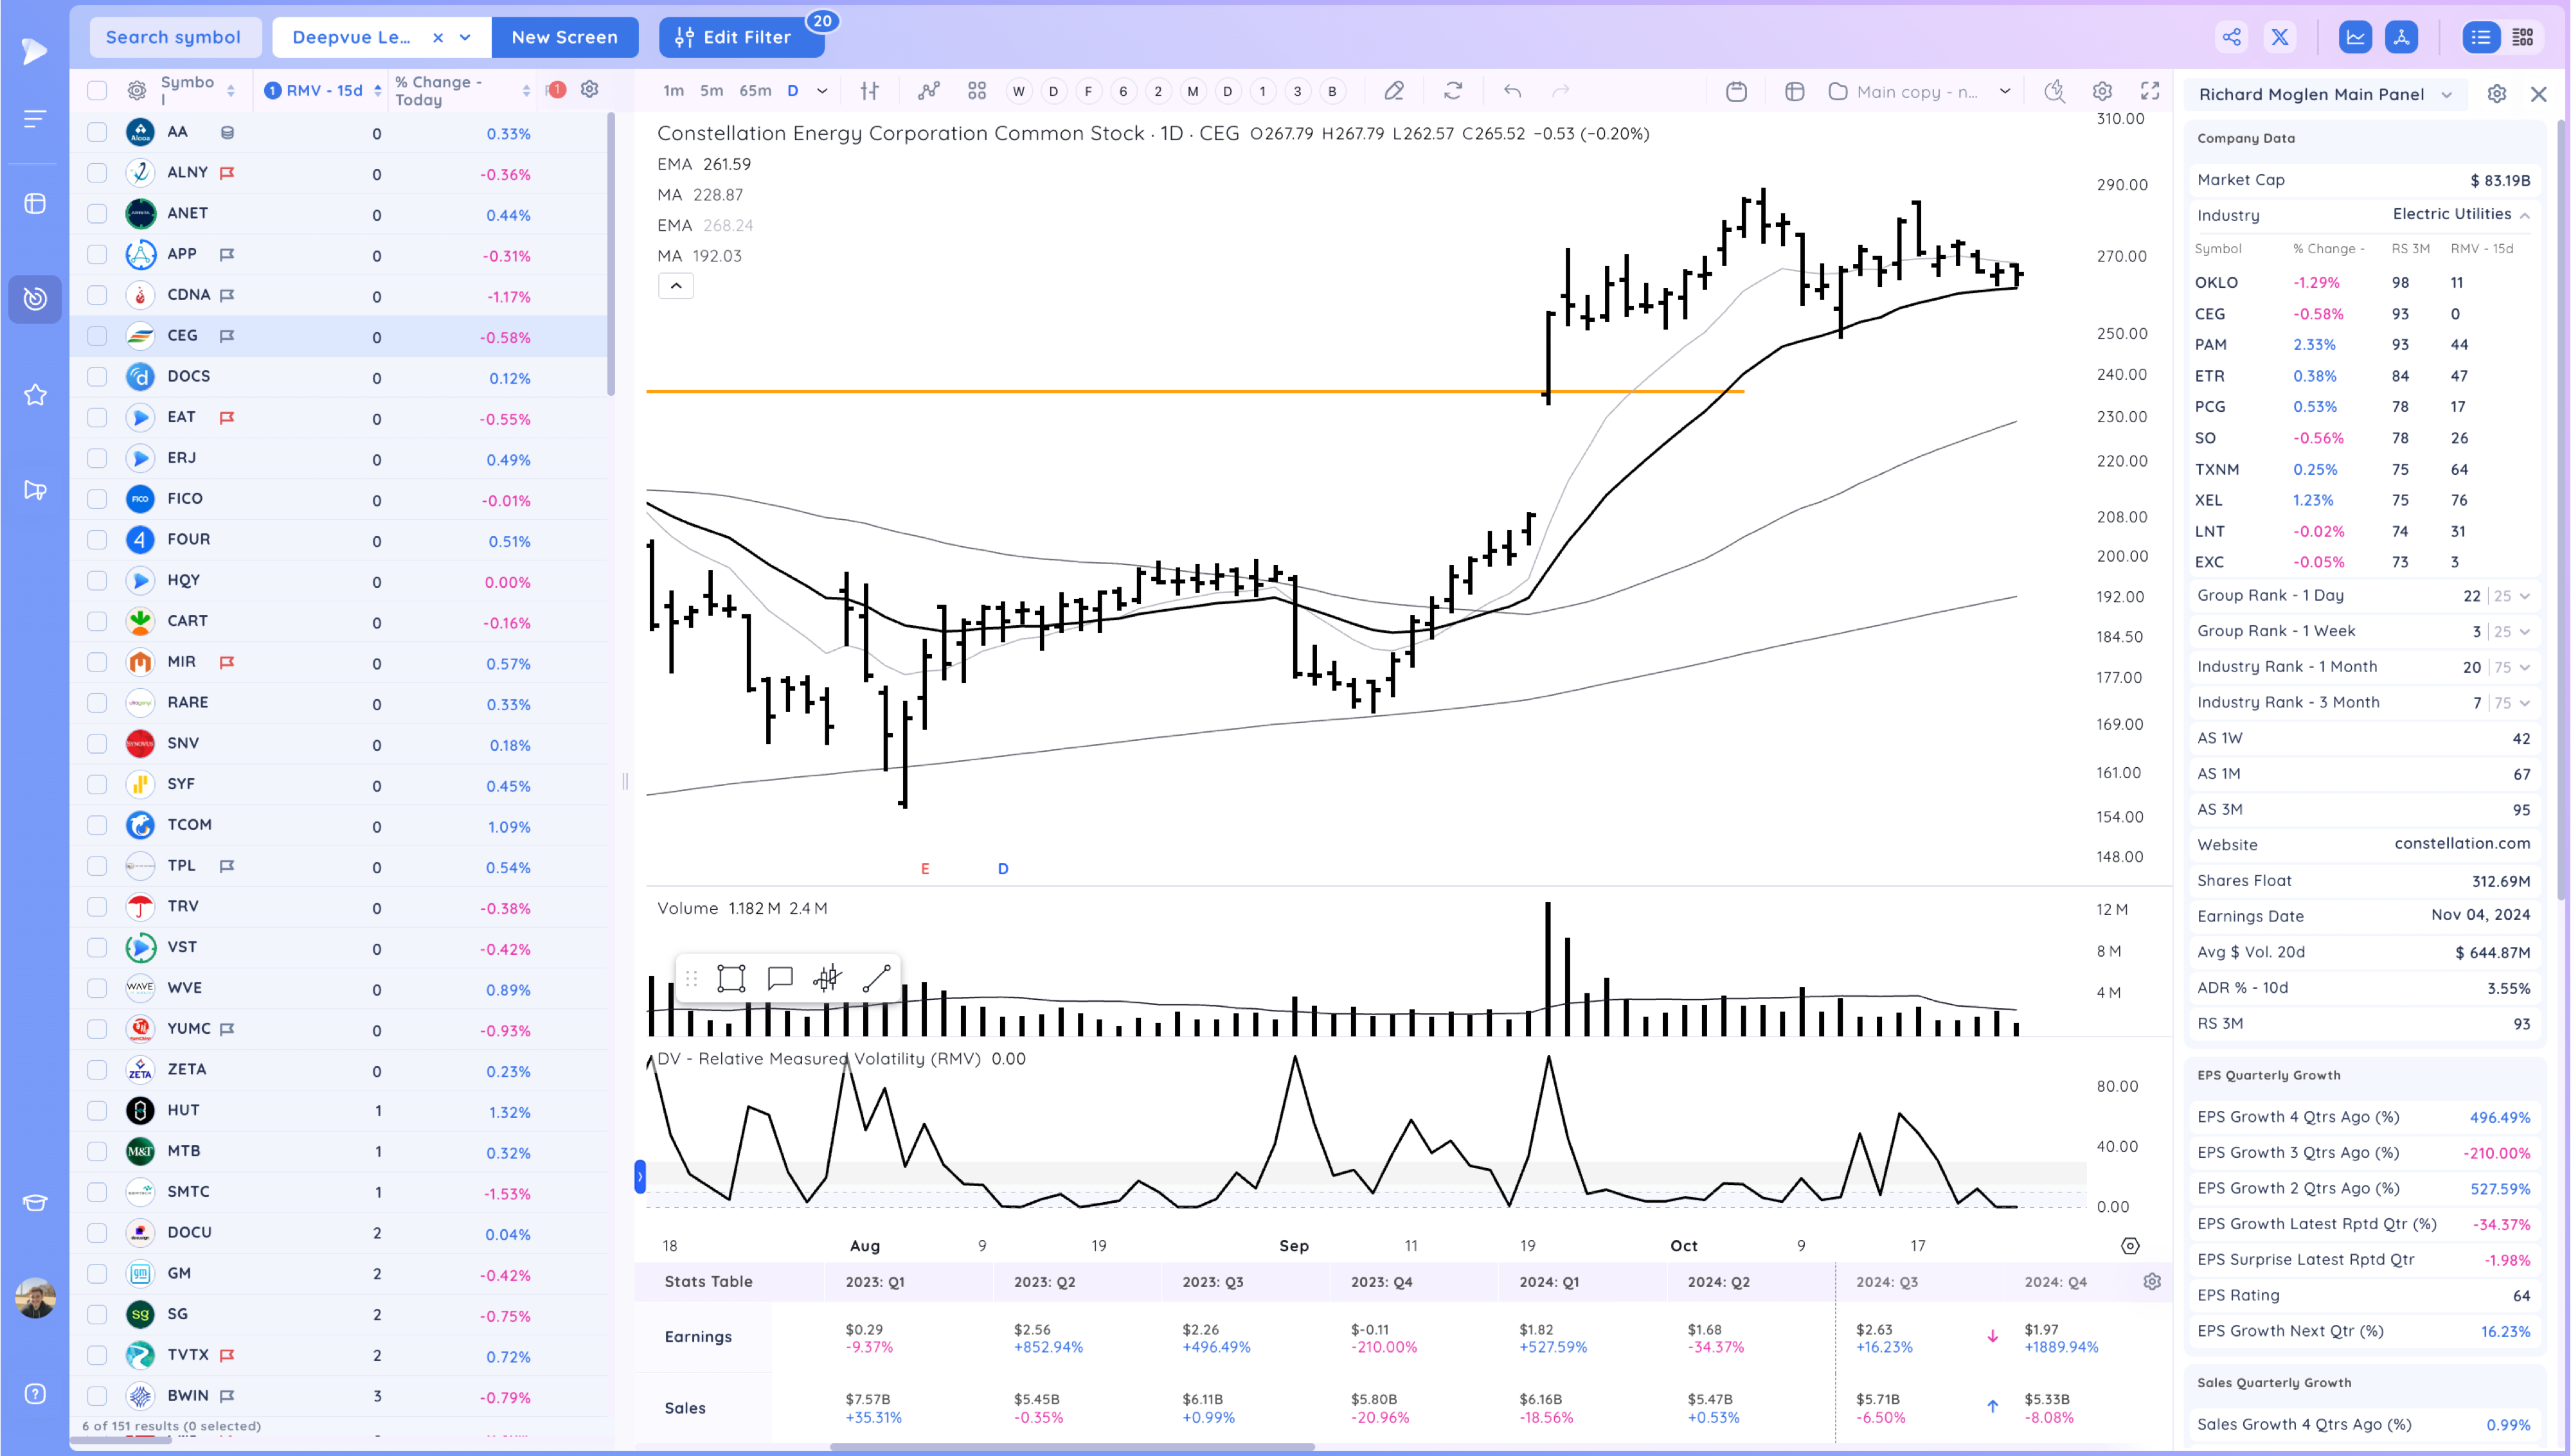Select the rectangle drawing tool
2571x1456 pixels.
point(731,978)
